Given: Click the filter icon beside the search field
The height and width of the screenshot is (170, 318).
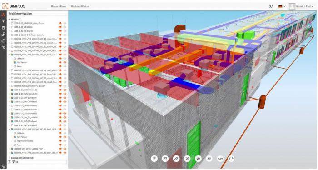Looking at the screenshot, I should click(13, 162).
